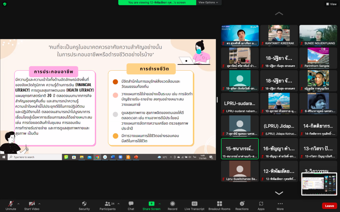The height and width of the screenshot is (212, 340).
Task: Open the Chat panel
Action: (131, 204)
